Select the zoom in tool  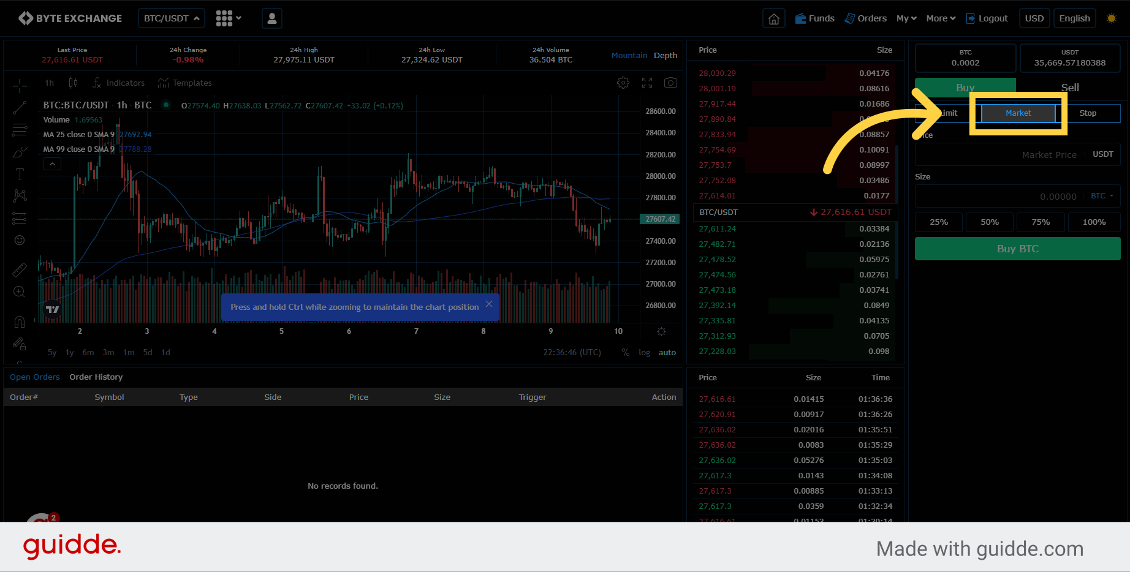click(x=20, y=292)
